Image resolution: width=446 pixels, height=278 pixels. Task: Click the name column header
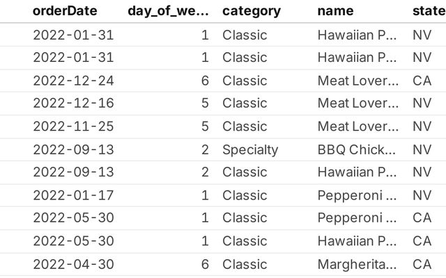pyautogui.click(x=335, y=11)
